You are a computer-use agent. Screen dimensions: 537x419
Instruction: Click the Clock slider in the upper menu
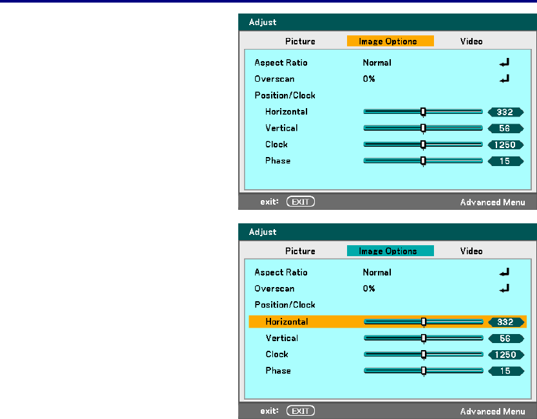[x=423, y=144]
